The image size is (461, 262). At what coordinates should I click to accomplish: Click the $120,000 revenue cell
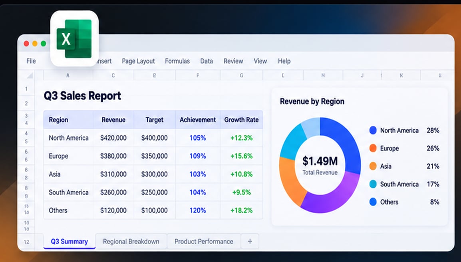[113, 210]
